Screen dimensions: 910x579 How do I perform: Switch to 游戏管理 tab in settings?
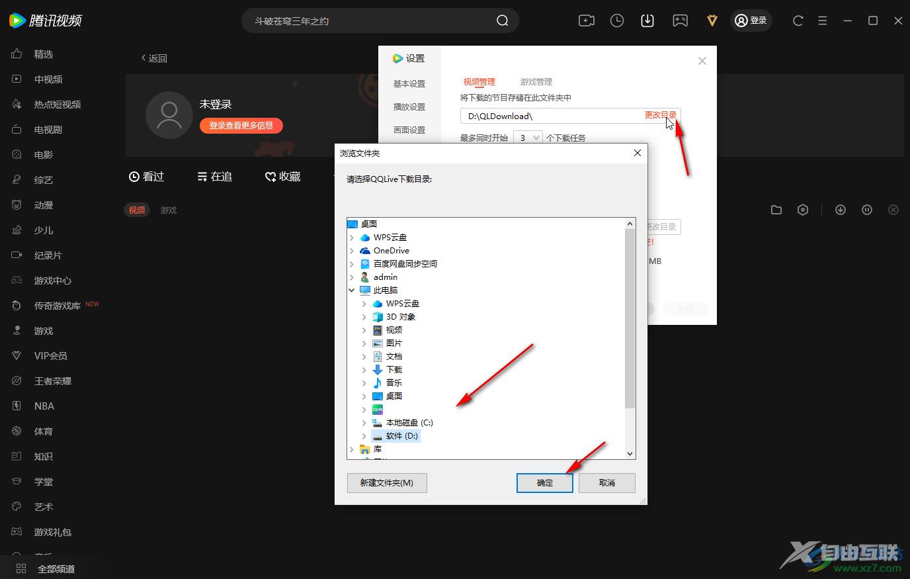coord(536,82)
